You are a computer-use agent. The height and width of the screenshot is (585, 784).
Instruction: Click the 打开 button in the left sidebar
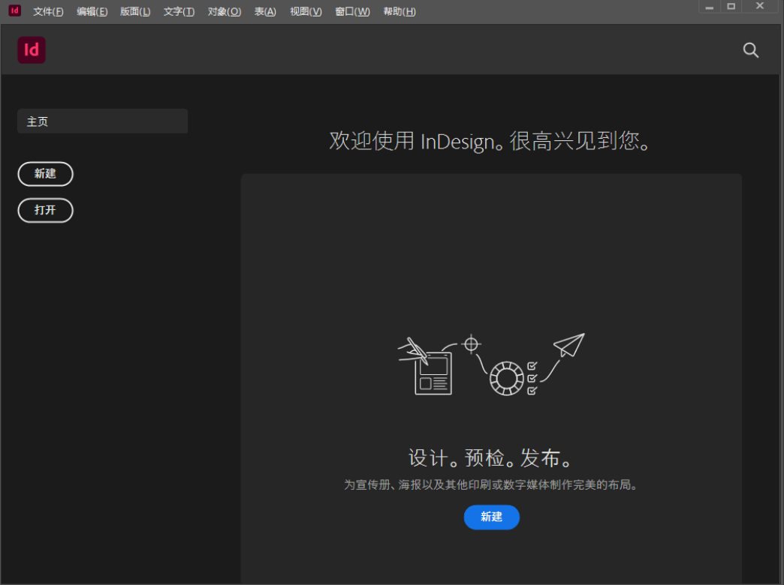pos(45,210)
